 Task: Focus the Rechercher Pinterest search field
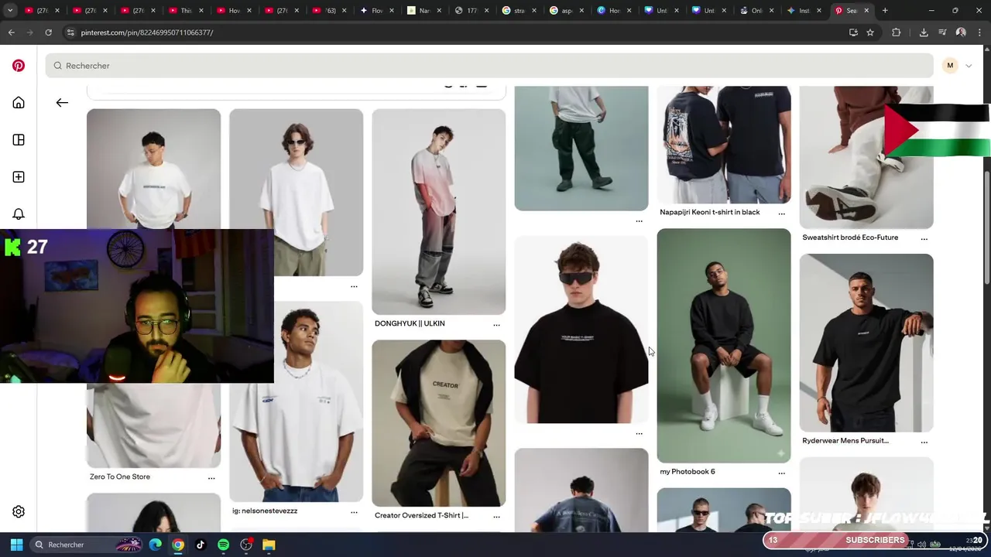[x=489, y=66]
